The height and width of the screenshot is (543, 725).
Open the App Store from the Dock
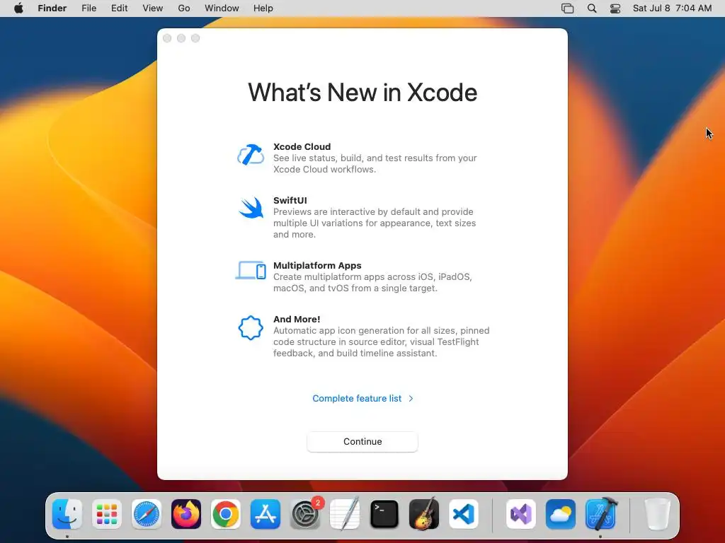click(x=266, y=514)
